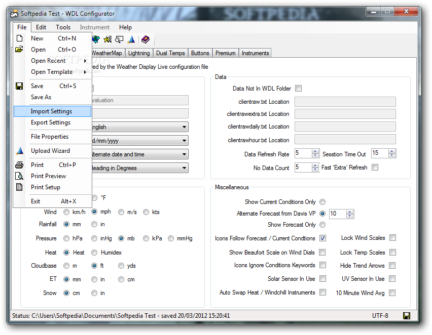This screenshot has width=432, height=335.
Task: Open the Premium tab
Action: pos(225,53)
